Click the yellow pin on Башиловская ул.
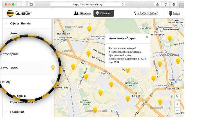 pos(160,64)
